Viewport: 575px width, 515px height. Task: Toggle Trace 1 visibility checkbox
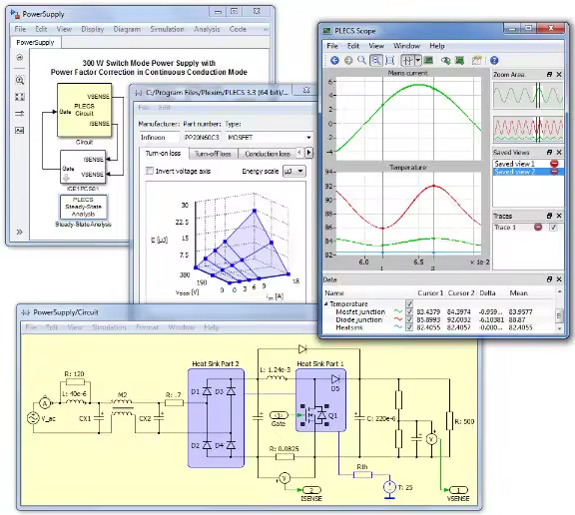point(553,228)
